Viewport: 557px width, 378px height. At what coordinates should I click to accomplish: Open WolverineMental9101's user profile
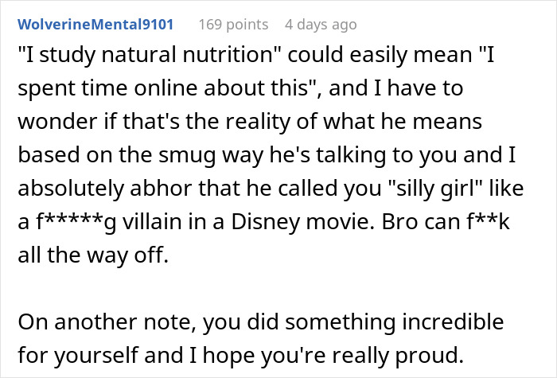click(x=95, y=25)
